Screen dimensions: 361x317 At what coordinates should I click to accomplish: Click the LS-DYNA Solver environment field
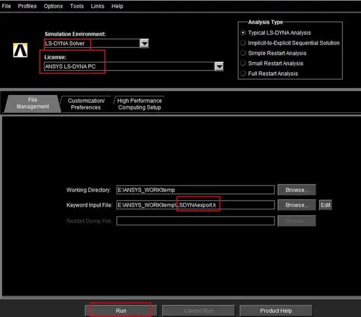92,43
